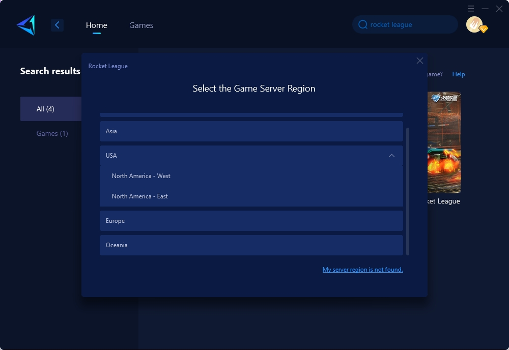Image resolution: width=509 pixels, height=350 pixels.
Task: Collapse the USA region chevron
Action: point(392,155)
